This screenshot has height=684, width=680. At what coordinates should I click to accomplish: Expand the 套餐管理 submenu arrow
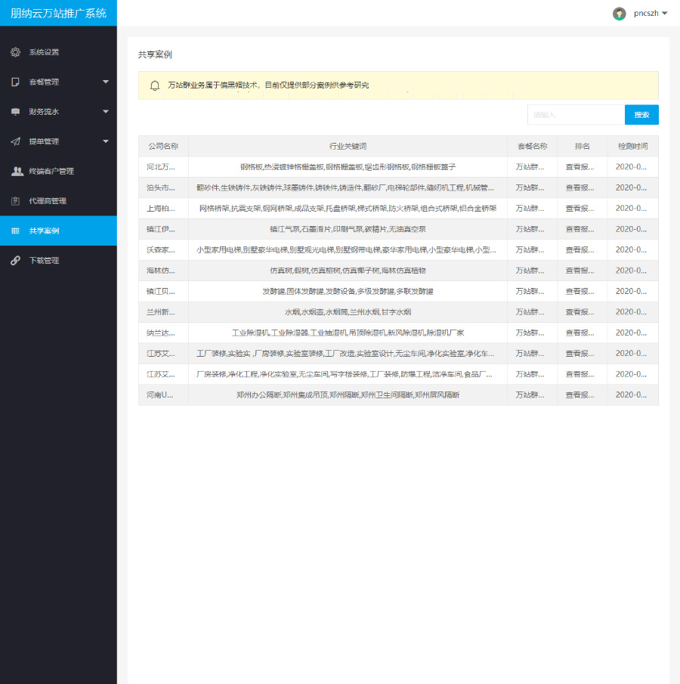(106, 82)
